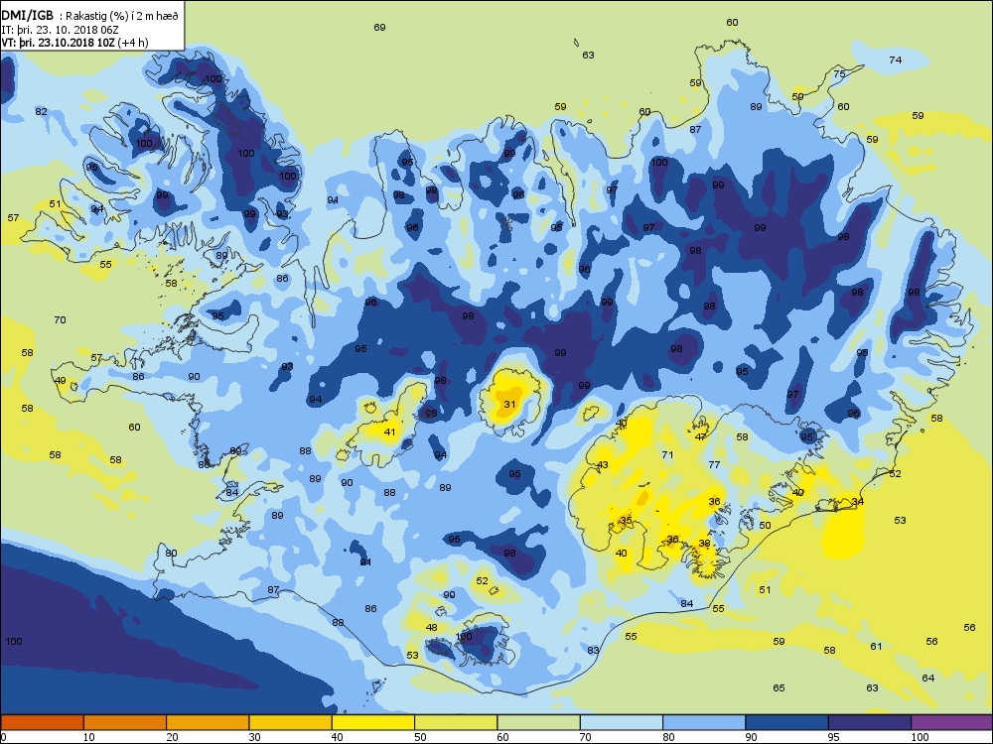993x744 pixels.
Task: Click the medium blue 80–90 legend swatch
Action: tap(704, 722)
